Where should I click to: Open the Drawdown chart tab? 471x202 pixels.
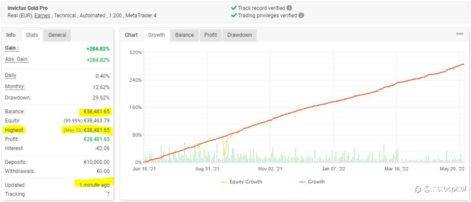[x=240, y=35]
